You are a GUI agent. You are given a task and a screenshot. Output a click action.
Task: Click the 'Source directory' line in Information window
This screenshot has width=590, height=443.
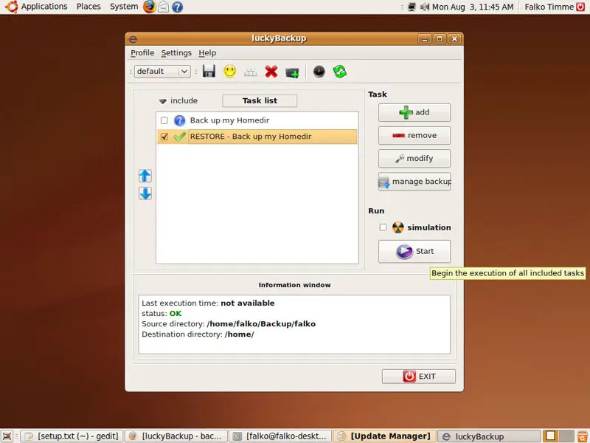[x=229, y=323]
